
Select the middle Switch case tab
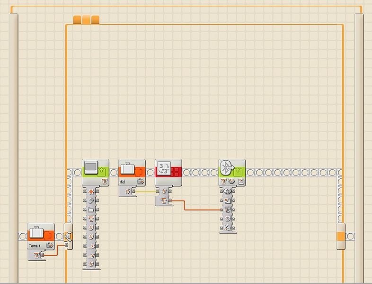[86, 19]
